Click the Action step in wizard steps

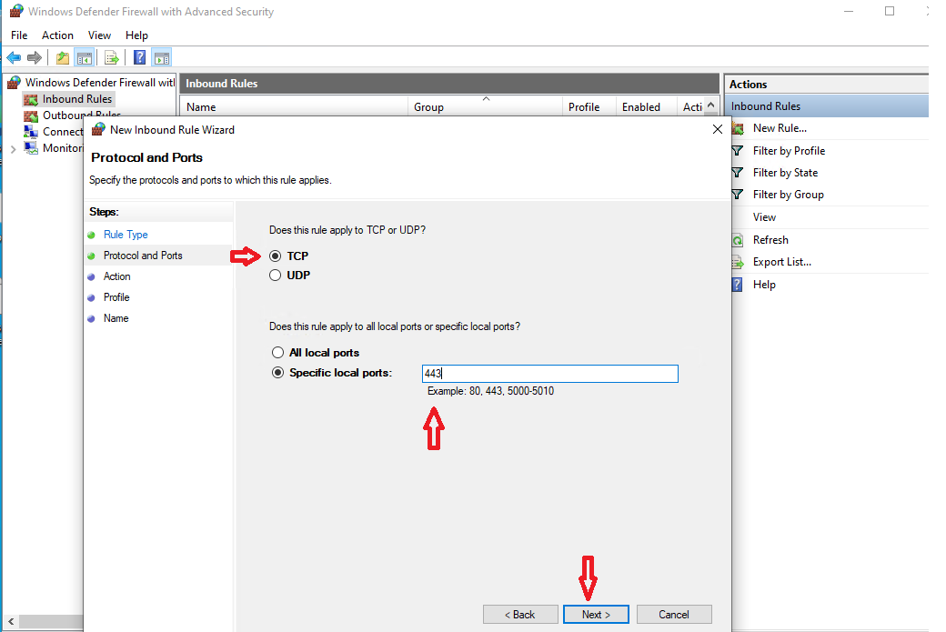pos(117,276)
